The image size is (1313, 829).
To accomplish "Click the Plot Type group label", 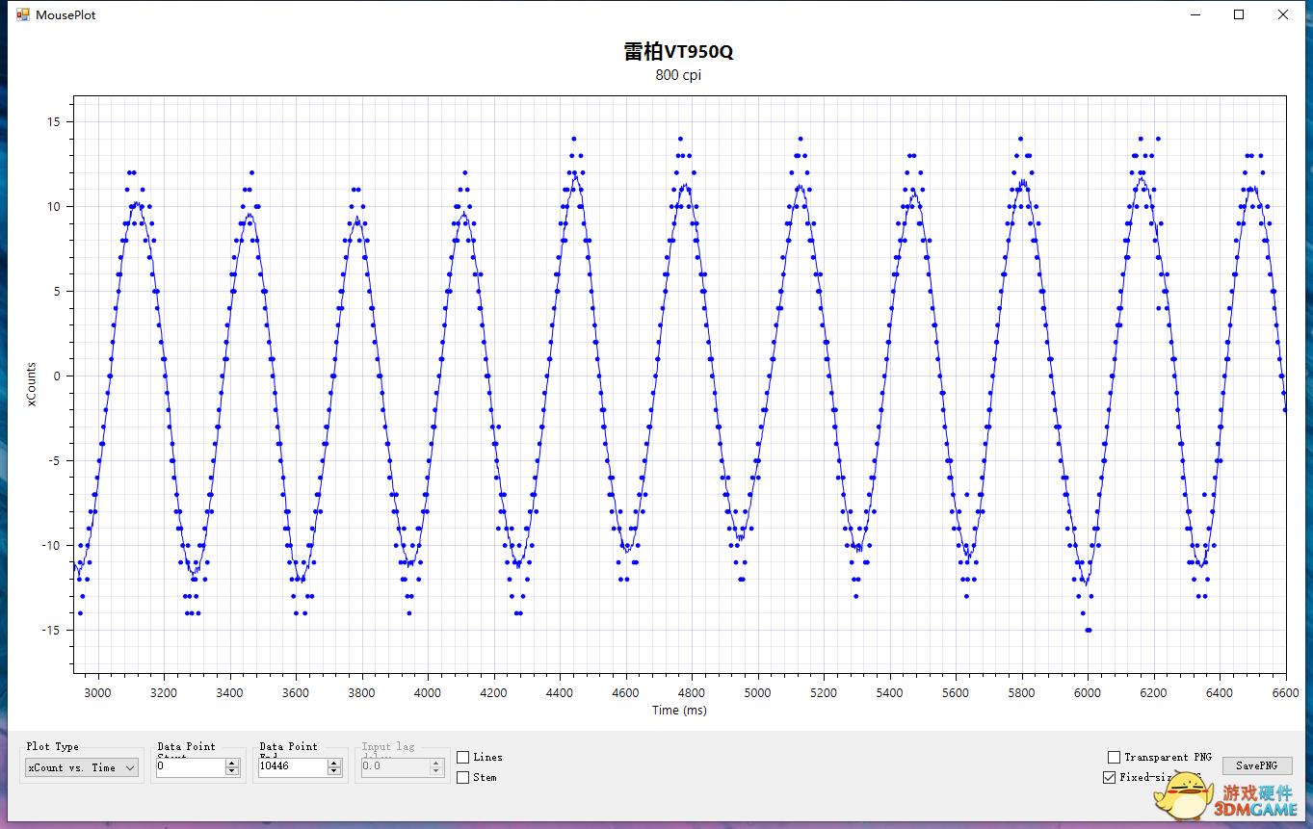I will 53,746.
